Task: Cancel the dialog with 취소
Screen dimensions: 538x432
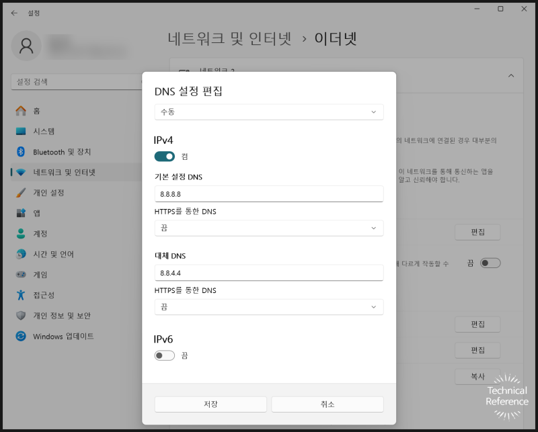Action: (328, 404)
